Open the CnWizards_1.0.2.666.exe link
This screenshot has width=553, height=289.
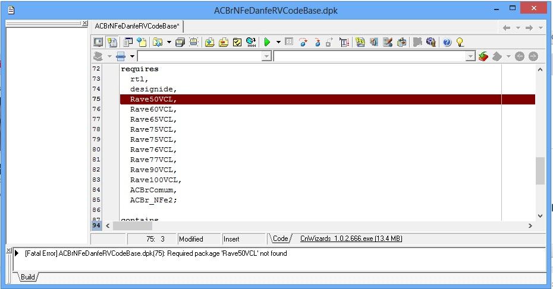pos(351,239)
